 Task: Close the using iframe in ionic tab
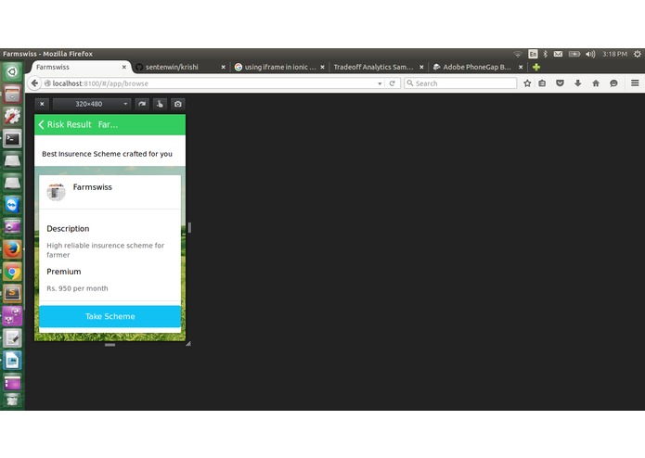323,67
